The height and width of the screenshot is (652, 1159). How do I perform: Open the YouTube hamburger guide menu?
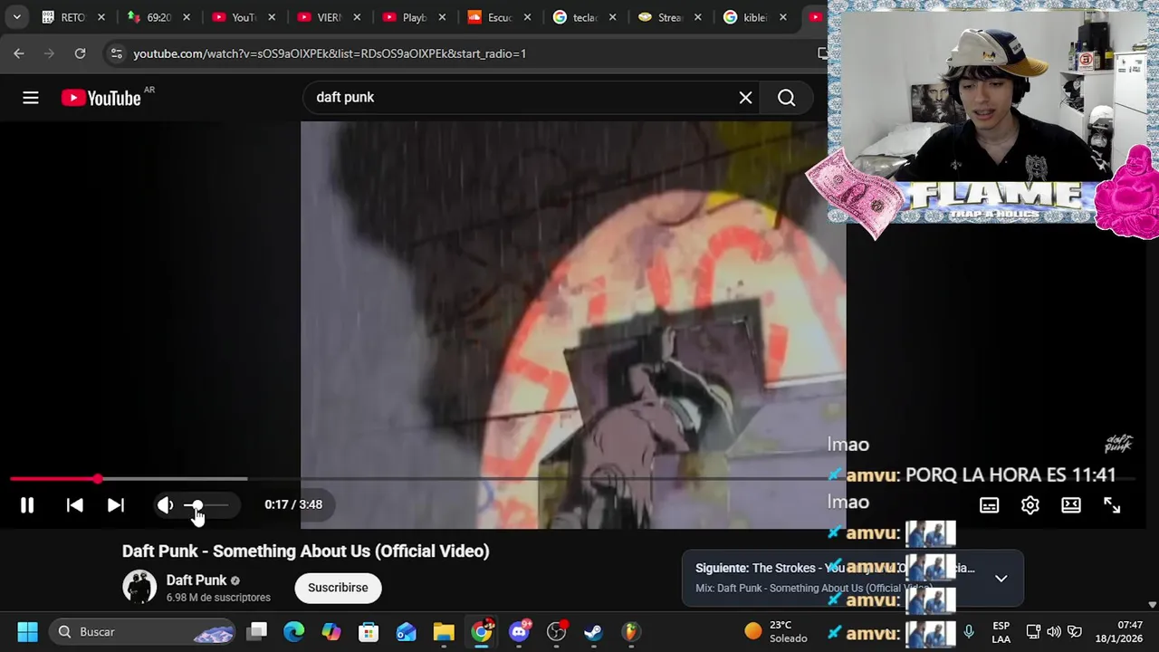tap(31, 98)
